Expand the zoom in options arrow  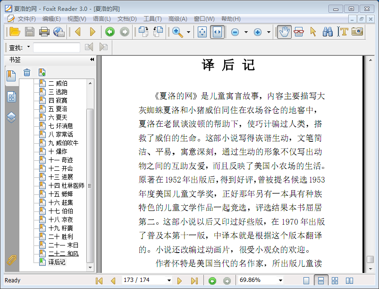pyautogui.click(x=269, y=32)
